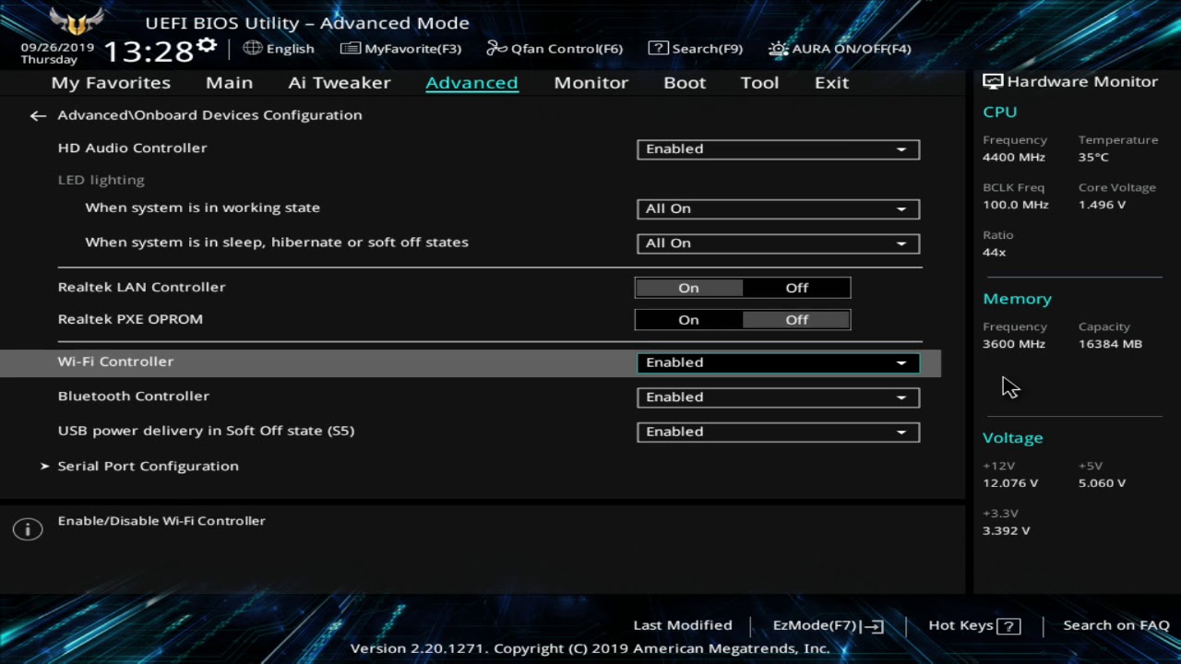Click the CPU frequency 4400 MHz value
Screen dimensions: 1181x664
[x=1014, y=157]
